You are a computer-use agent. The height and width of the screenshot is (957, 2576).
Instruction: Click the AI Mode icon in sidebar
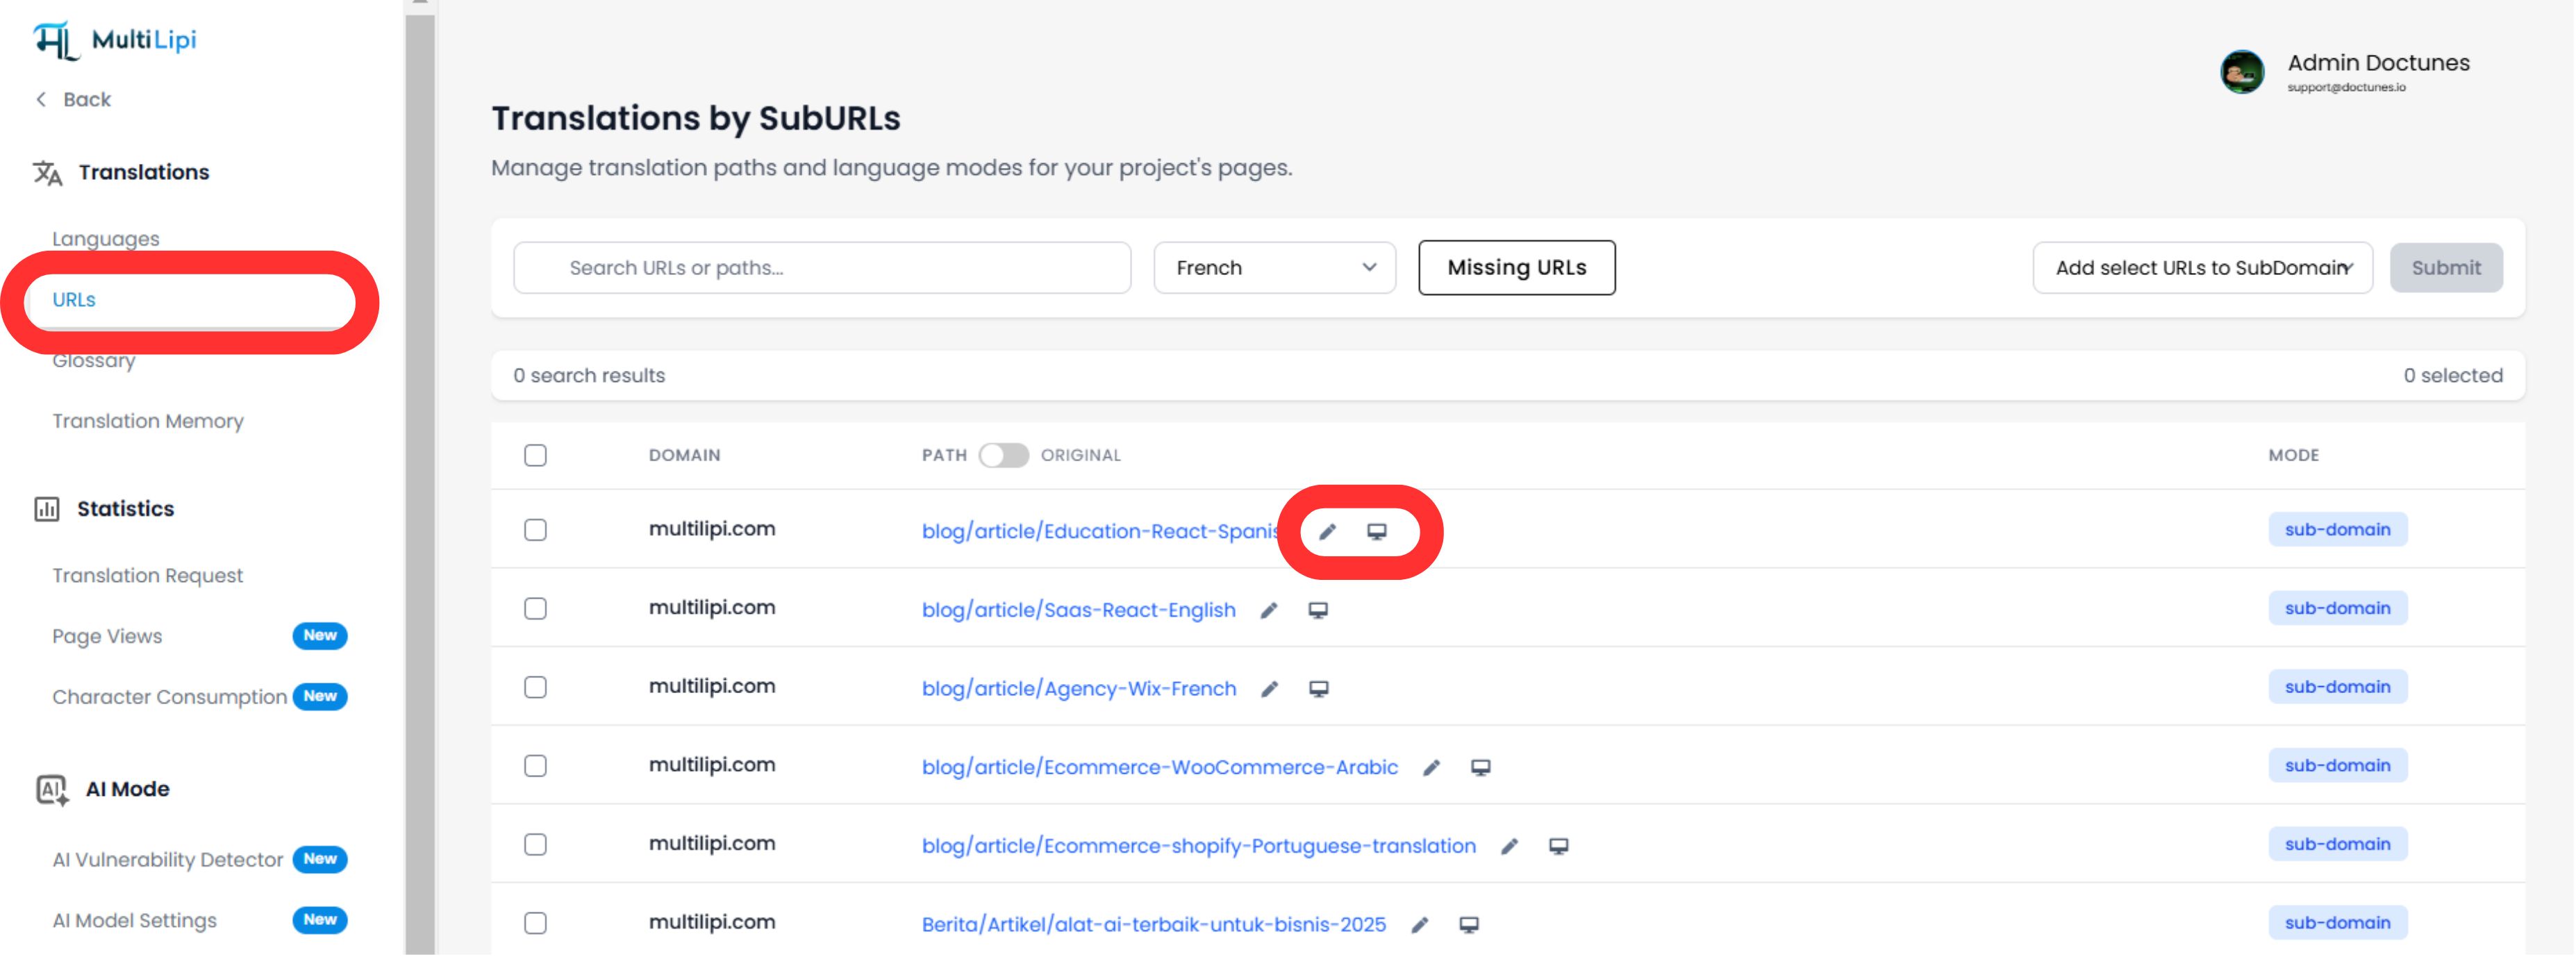[x=49, y=788]
